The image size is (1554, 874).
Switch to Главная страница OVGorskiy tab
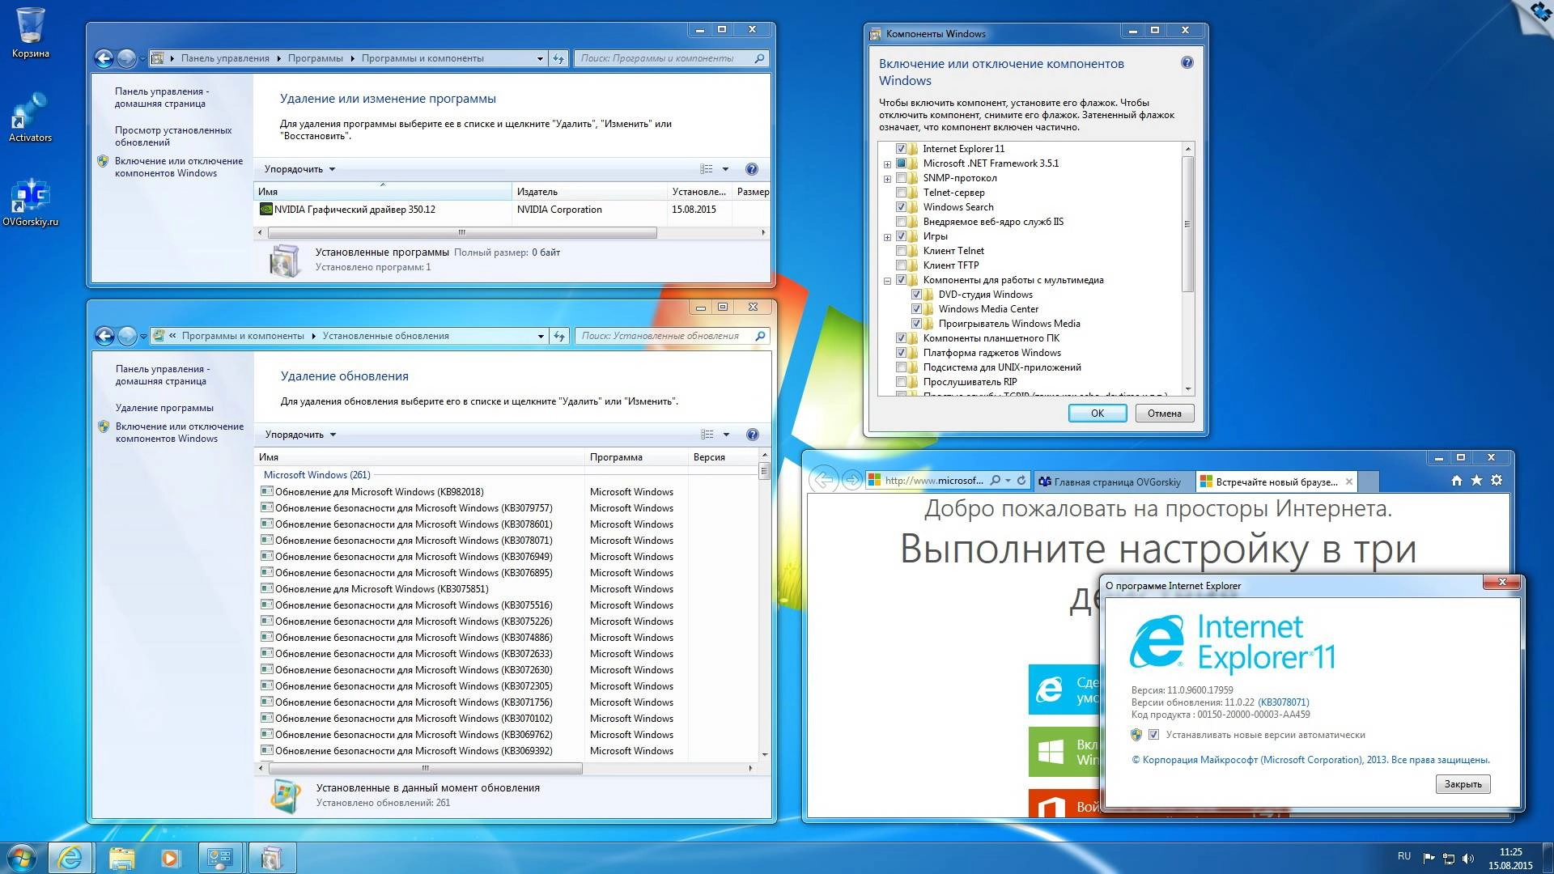click(x=1113, y=482)
